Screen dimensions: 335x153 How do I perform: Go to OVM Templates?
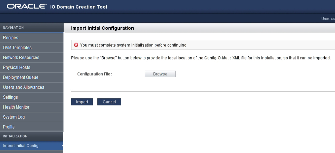point(32,48)
